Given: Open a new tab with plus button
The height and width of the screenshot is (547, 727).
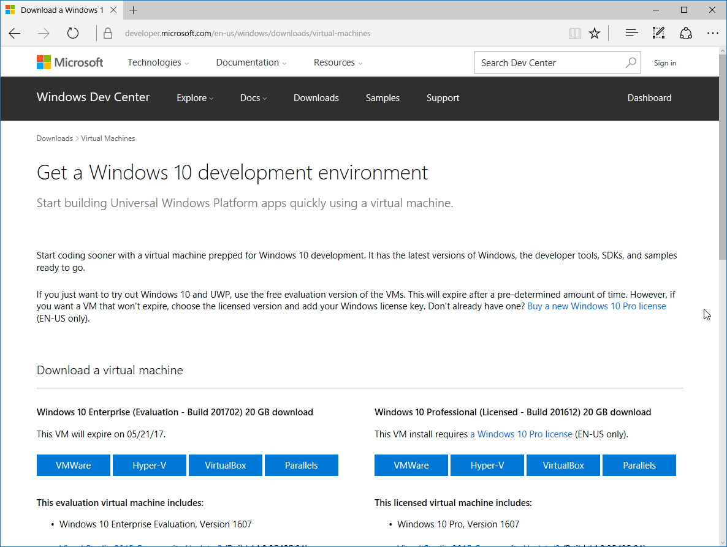Looking at the screenshot, I should 134,10.
